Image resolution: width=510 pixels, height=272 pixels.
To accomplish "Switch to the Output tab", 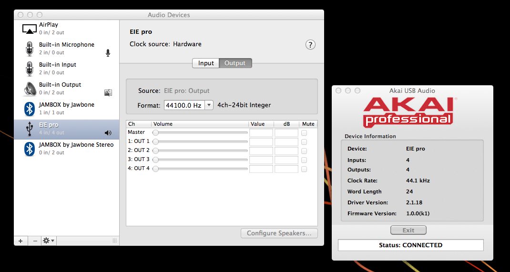I will coord(235,63).
